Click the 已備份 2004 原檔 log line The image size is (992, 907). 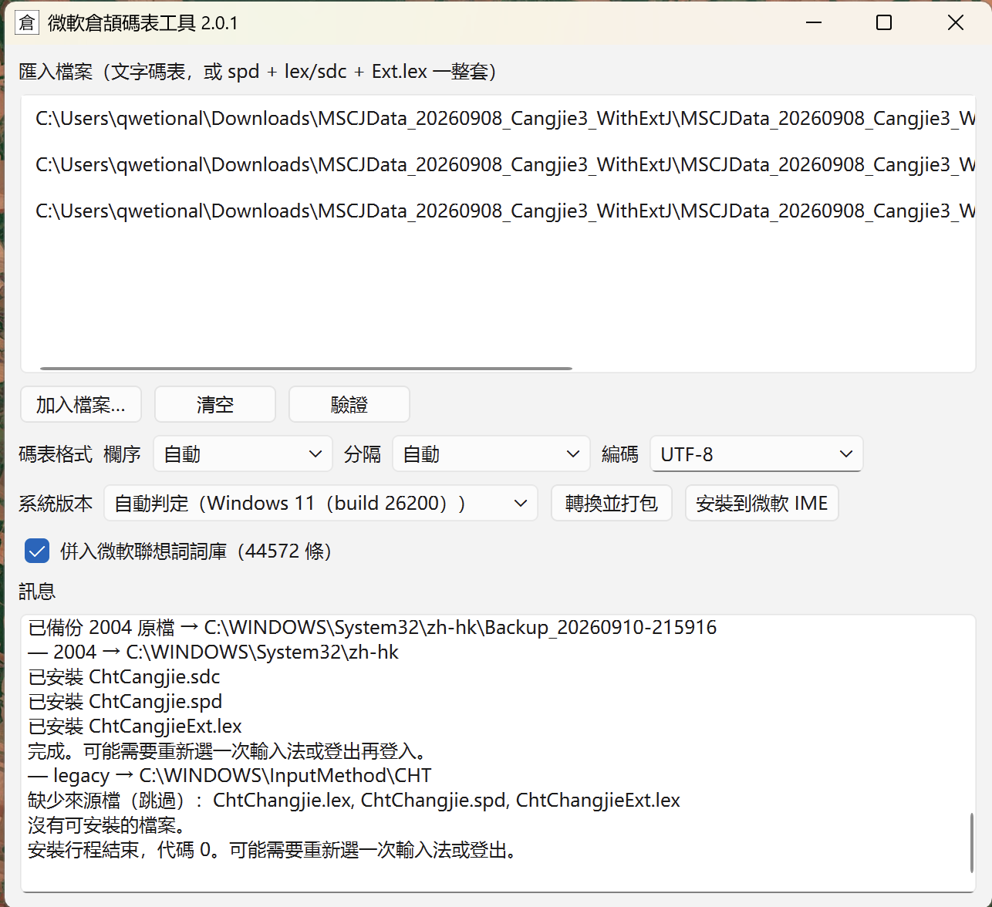(373, 627)
